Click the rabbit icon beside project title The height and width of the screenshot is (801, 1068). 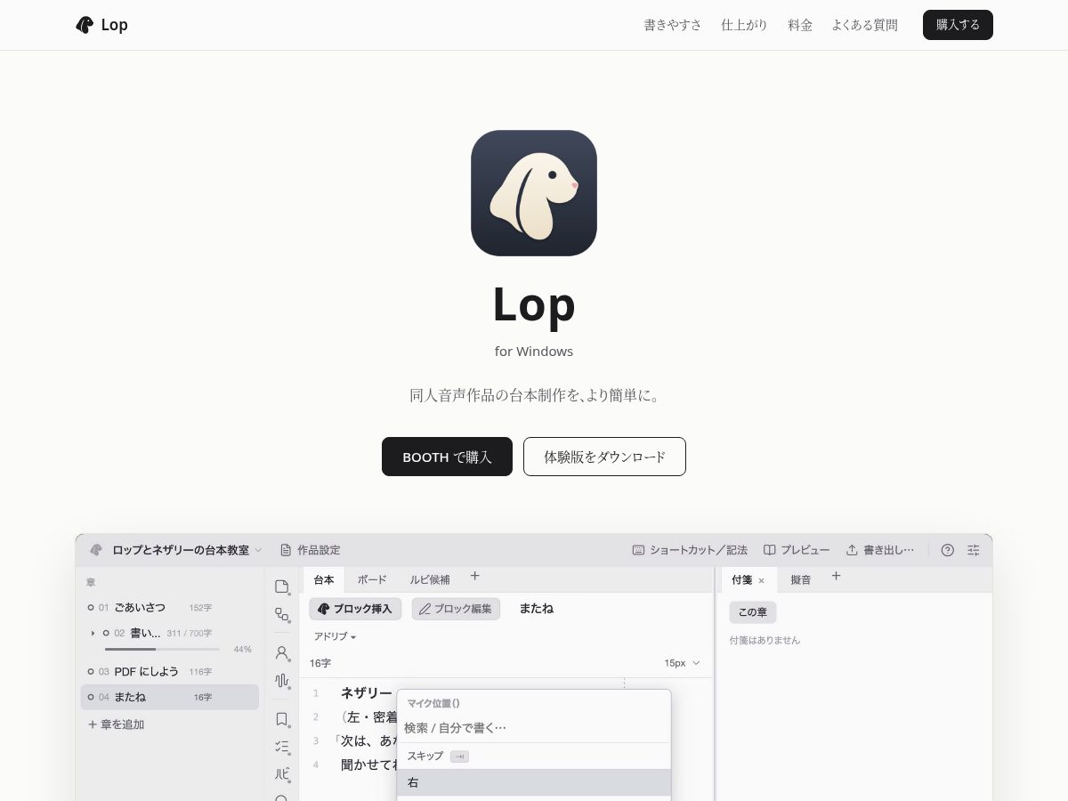(x=96, y=550)
